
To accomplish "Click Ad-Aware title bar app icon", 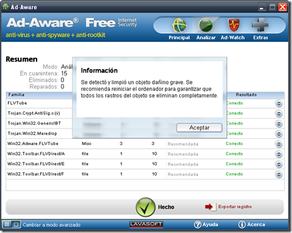I will (6, 7).
